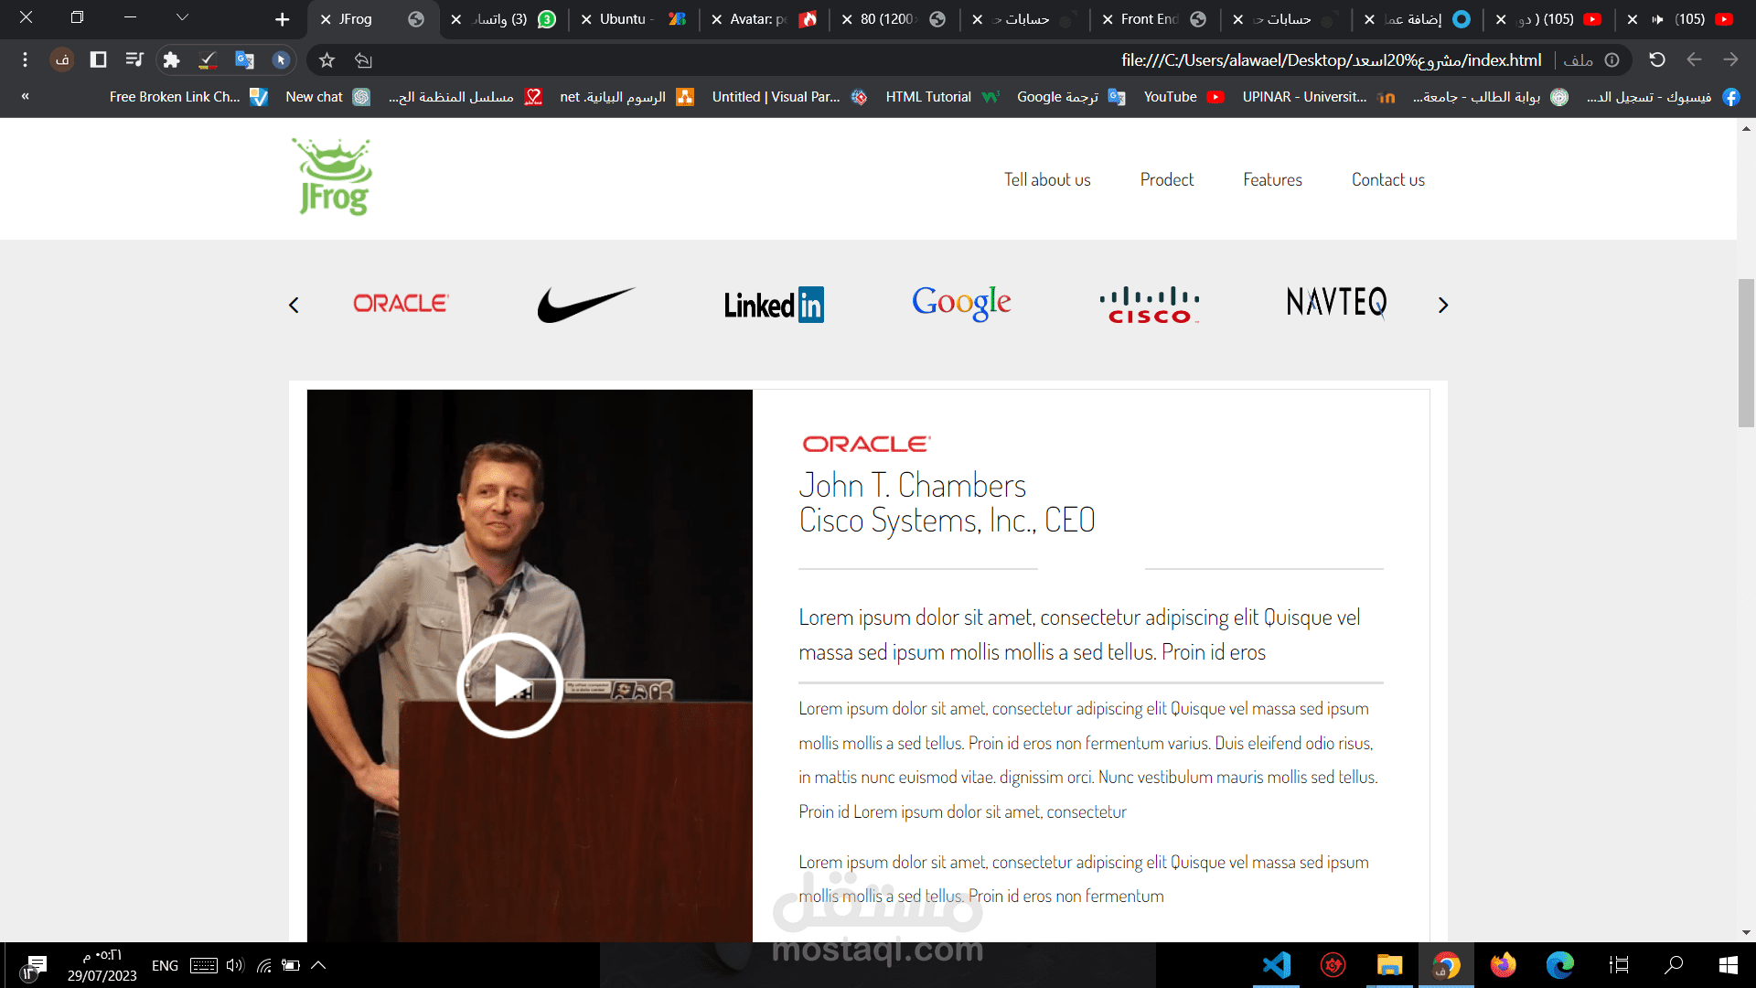Screen dimensions: 1756x988
Task: Open the Chrome three-dot menu
Action: (x=25, y=60)
